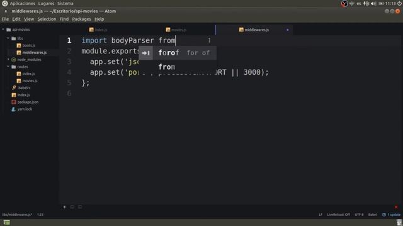Screen dimensions: 403x226
Task: Change Babel grammar in status bar
Action: click(372, 215)
